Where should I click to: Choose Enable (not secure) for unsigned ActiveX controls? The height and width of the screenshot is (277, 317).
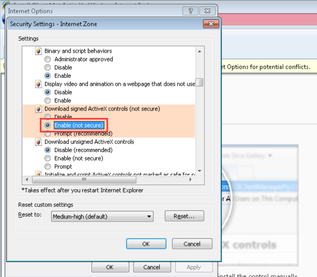pyautogui.click(x=47, y=158)
